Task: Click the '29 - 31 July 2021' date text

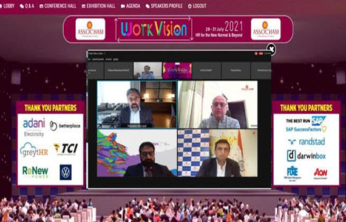Action: tap(224, 27)
